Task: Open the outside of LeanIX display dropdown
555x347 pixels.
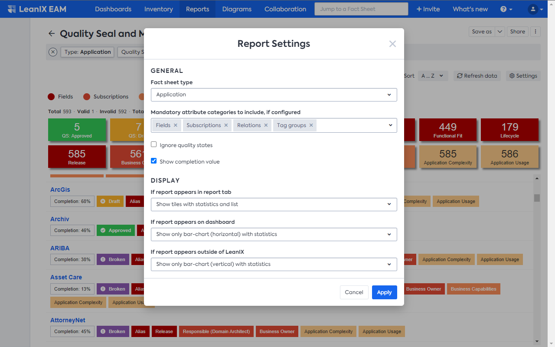Action: click(x=274, y=264)
